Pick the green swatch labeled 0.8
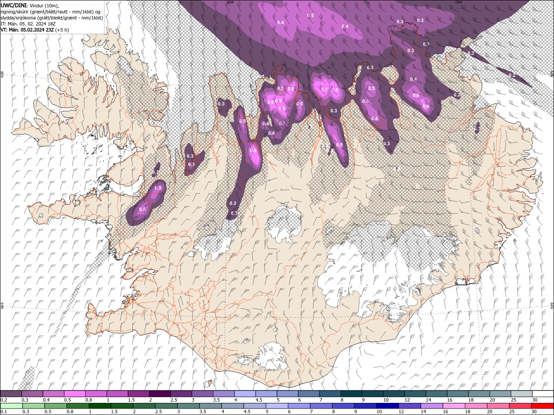554x415 pixels. tap(77, 405)
